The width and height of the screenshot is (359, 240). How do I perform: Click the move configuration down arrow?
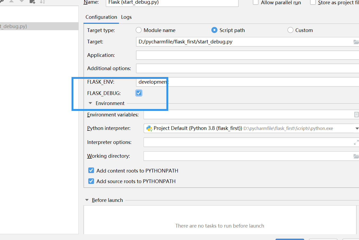click(x=22, y=1)
